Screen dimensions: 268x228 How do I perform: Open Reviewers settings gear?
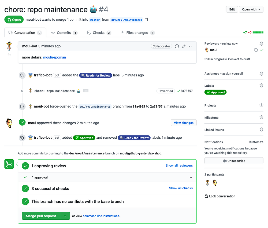click(x=261, y=43)
